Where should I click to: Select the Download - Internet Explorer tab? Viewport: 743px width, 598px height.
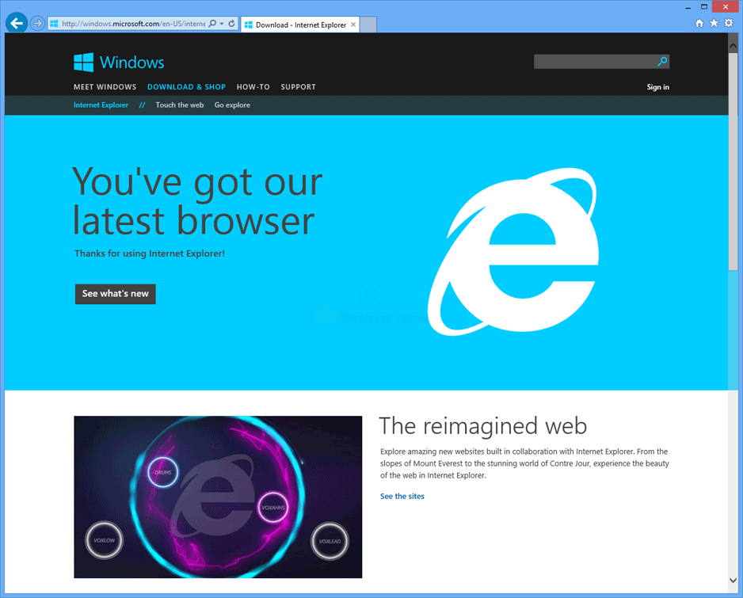tap(300, 25)
